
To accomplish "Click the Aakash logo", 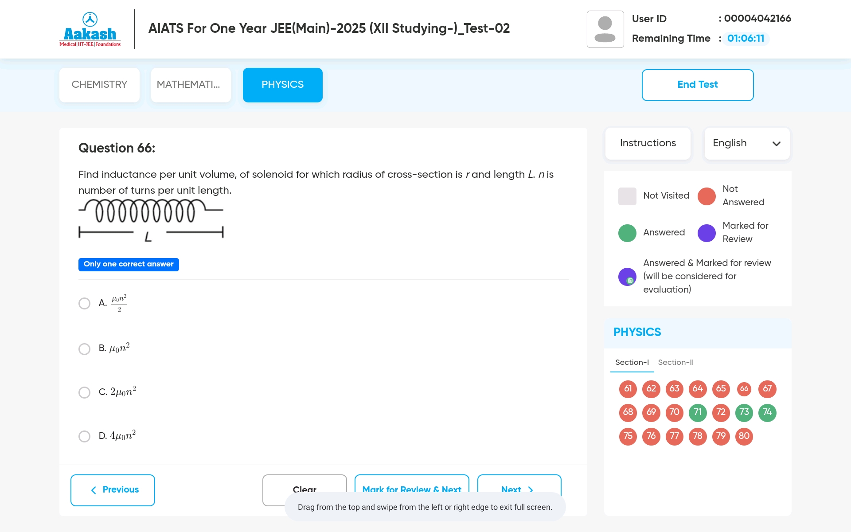I will pos(90,29).
